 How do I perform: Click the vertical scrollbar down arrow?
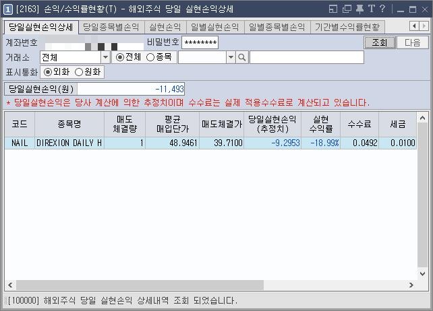[x=422, y=274]
